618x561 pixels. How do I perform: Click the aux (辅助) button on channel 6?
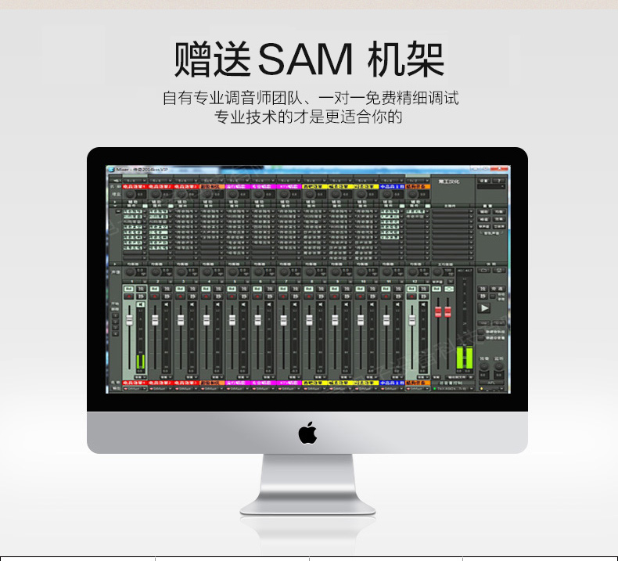click(x=259, y=202)
